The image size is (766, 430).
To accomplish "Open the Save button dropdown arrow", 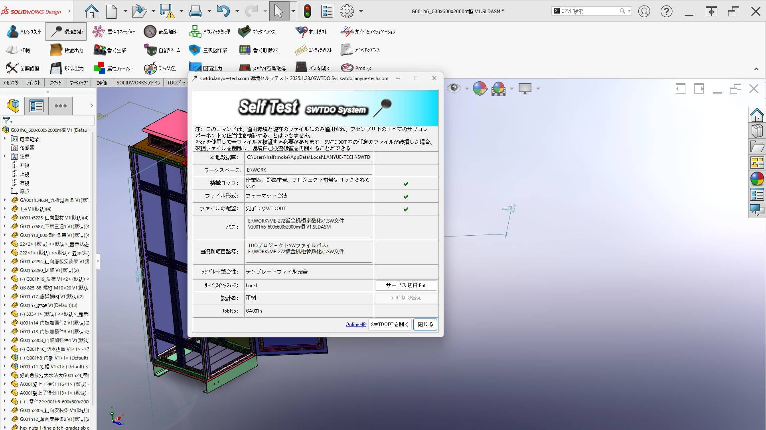I will pyautogui.click(x=182, y=11).
